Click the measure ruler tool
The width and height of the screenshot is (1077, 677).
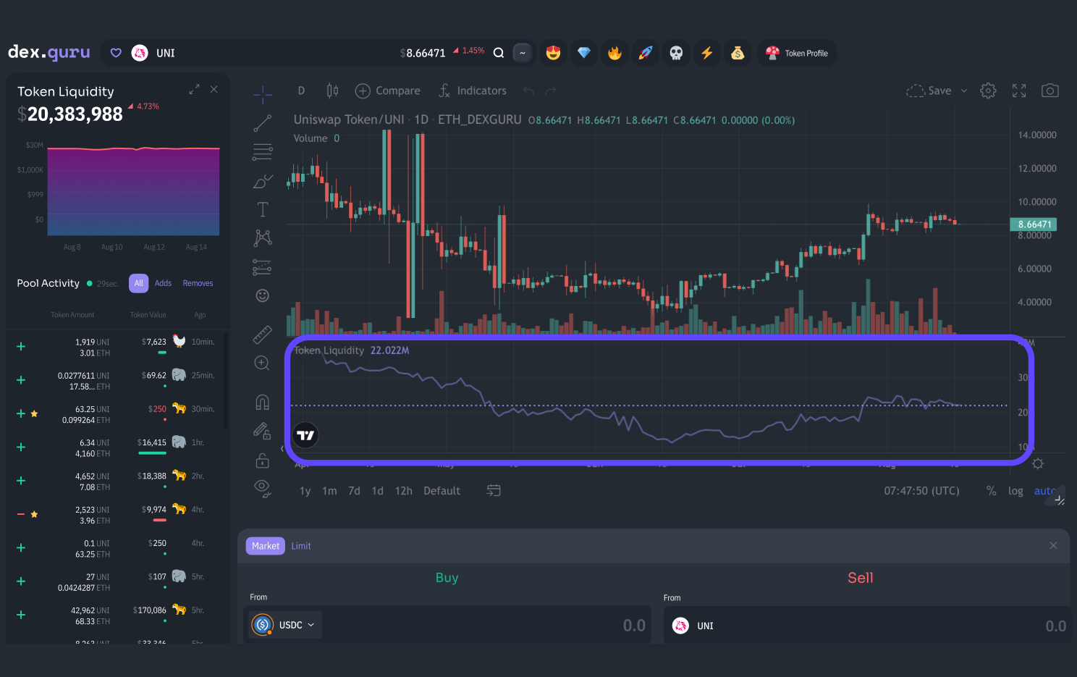point(262,335)
